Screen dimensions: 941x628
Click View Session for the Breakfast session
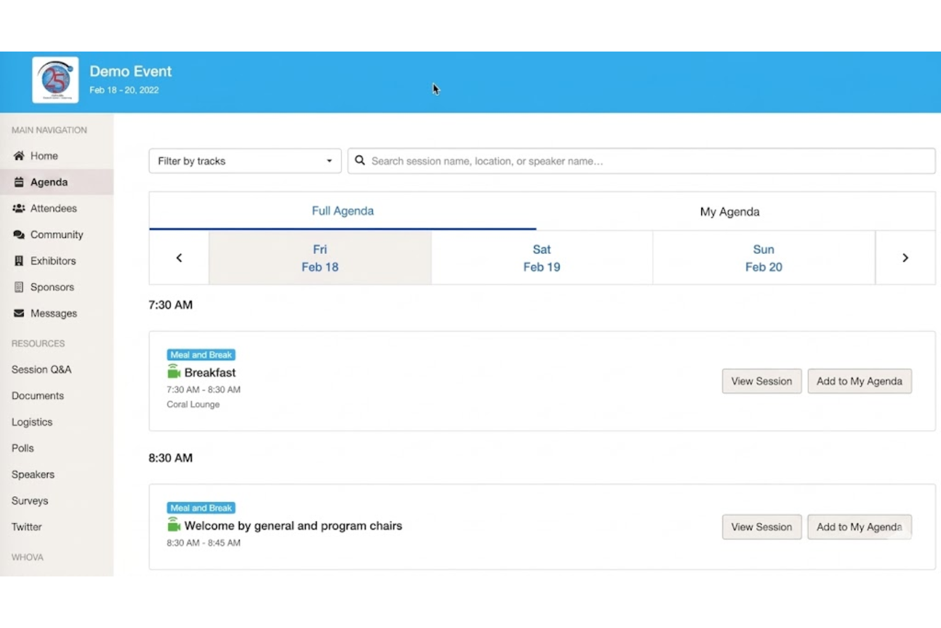click(x=761, y=380)
